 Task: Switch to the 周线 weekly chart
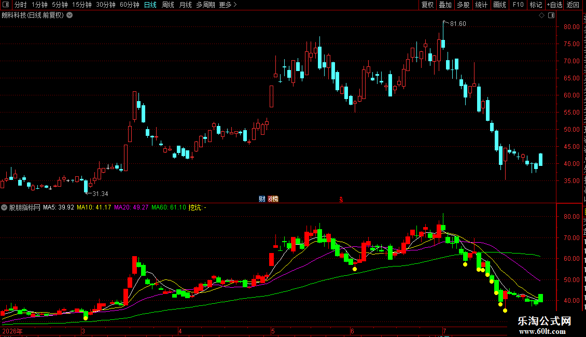168,5
